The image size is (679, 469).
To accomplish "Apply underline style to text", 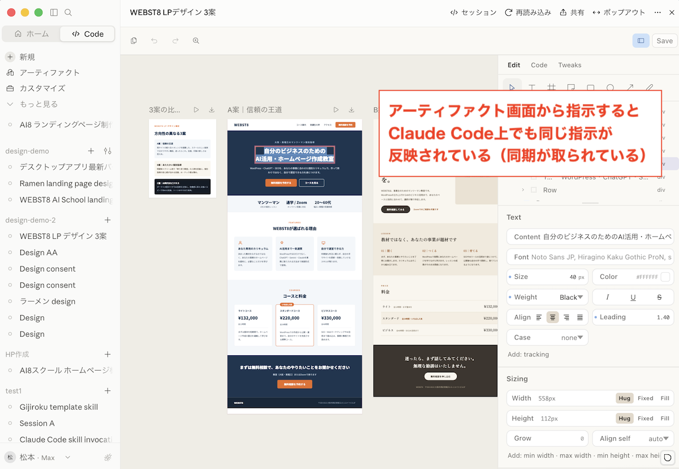I will (633, 297).
